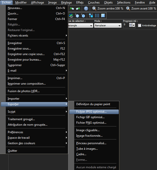Enable the Anticrénelage checkbox
This screenshot has width=157, height=170.
pos(140,26)
